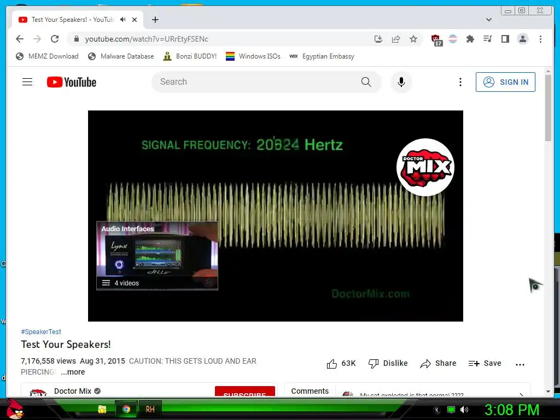Select the Test Your Speakers tab

[x=73, y=20]
